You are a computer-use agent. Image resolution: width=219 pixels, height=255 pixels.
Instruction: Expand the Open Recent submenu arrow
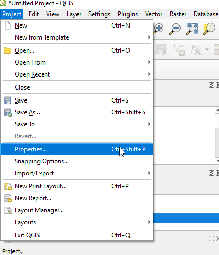coord(149,74)
